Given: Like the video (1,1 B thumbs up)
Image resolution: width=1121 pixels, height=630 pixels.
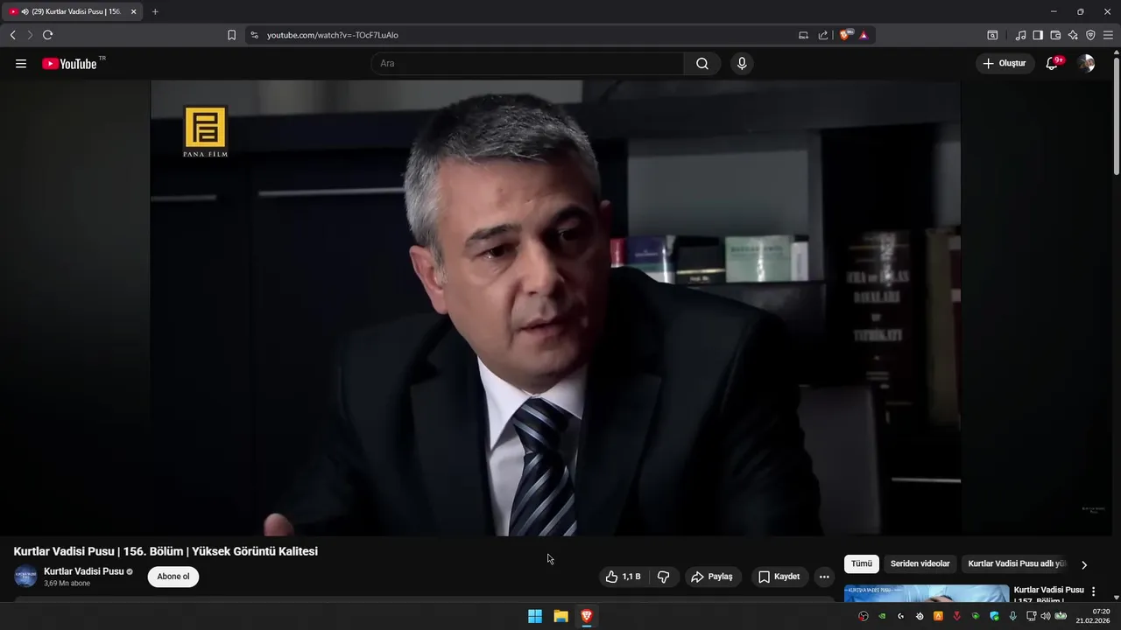Looking at the screenshot, I should click(623, 577).
